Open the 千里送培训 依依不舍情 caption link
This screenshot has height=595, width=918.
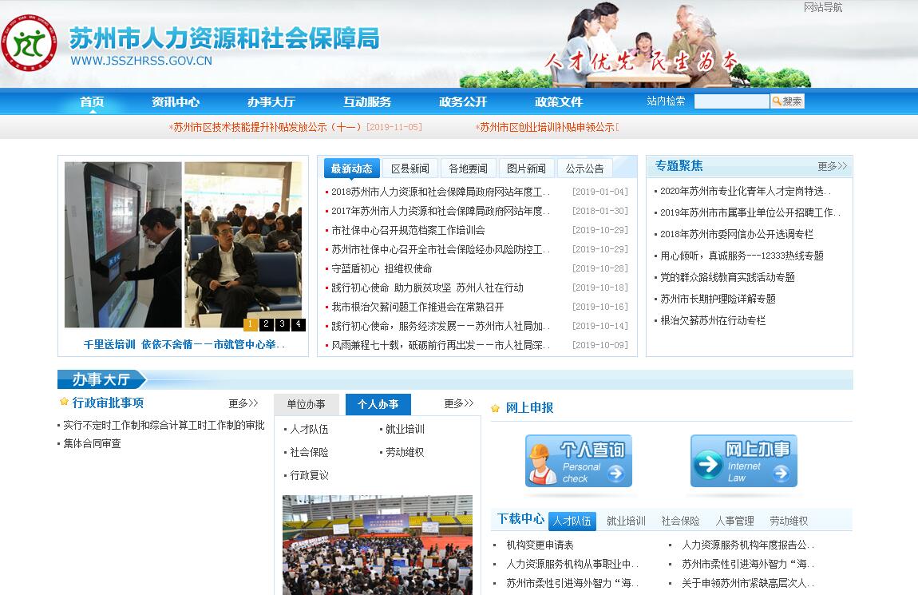click(x=184, y=344)
